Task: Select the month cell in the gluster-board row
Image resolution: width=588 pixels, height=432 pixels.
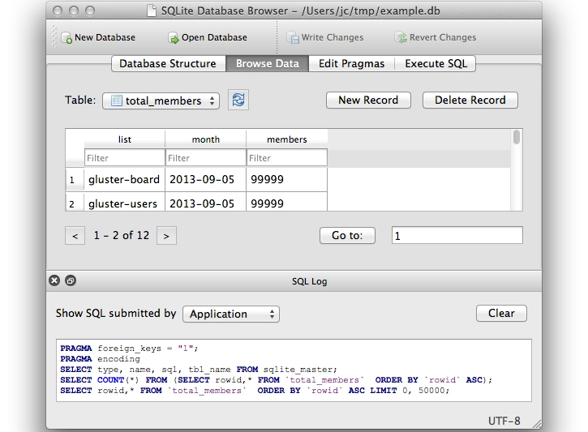Action: pyautogui.click(x=205, y=179)
